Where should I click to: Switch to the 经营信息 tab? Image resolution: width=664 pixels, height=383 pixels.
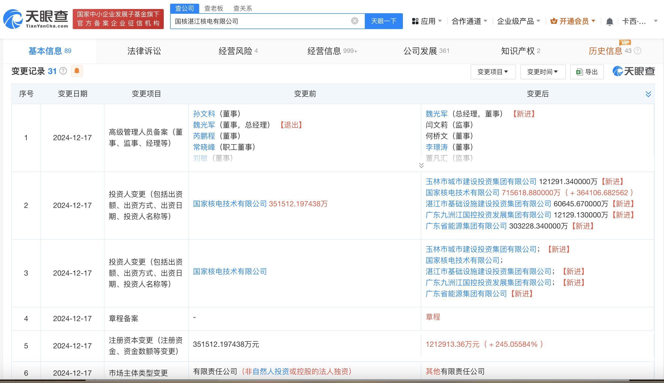coord(332,51)
